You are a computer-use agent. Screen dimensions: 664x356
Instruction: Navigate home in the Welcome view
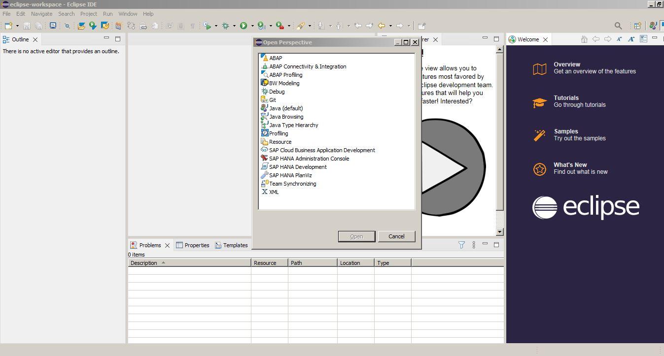point(585,40)
